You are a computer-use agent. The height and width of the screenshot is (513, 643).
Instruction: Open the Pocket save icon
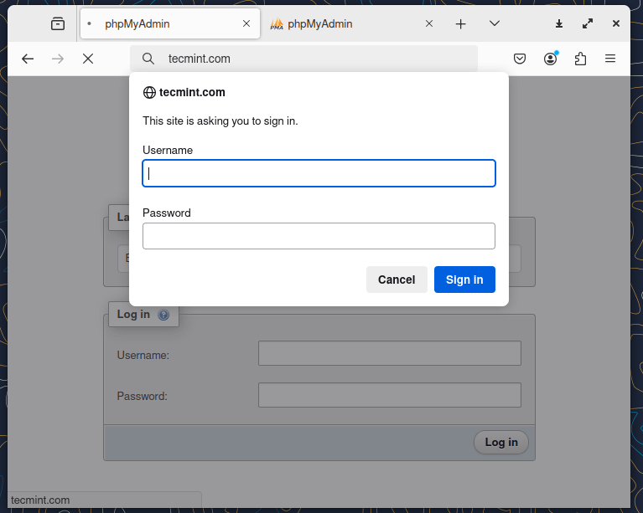(520, 59)
